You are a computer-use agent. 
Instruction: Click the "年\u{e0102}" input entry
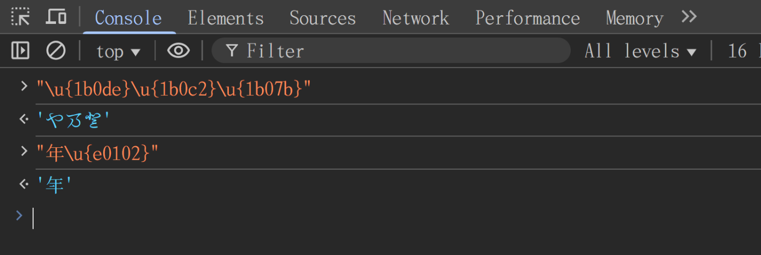97,153
